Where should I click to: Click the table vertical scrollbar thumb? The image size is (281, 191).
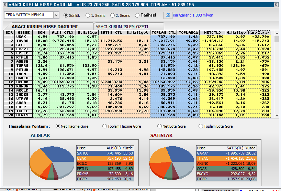(x=277, y=39)
